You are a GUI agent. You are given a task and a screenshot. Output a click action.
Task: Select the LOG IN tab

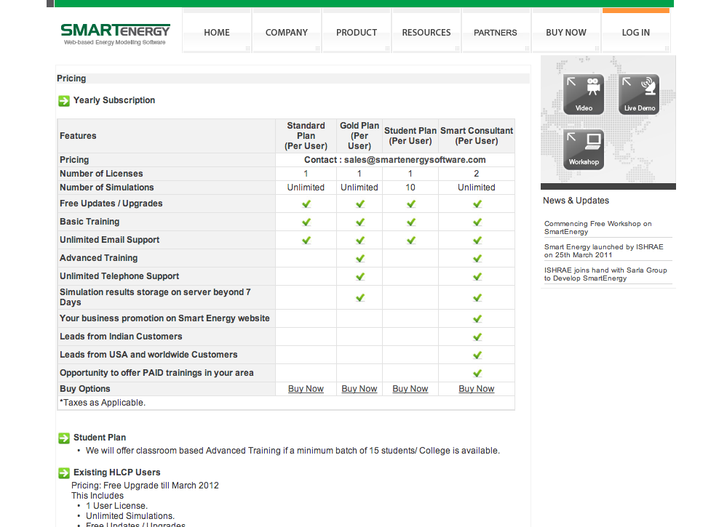pos(635,33)
